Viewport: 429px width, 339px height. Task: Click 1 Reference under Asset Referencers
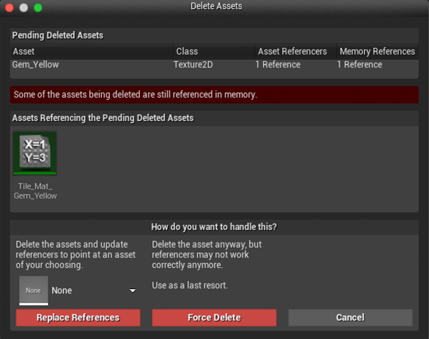(278, 65)
